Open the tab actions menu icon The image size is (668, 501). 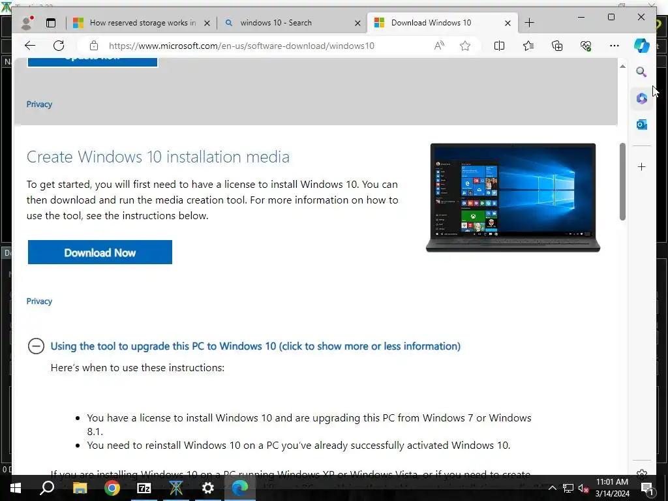(x=51, y=23)
